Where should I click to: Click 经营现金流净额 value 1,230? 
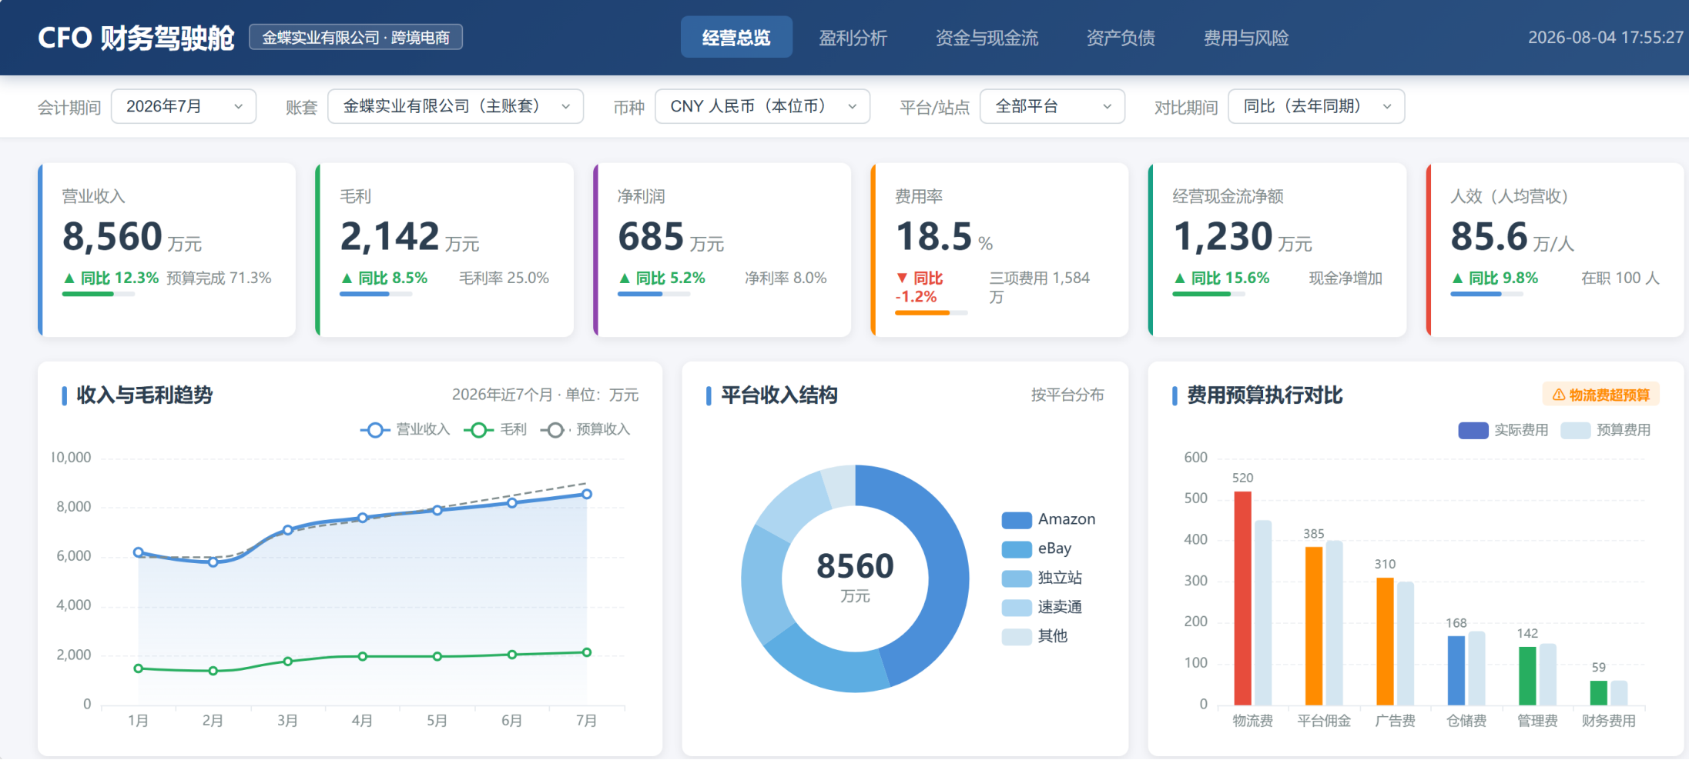click(1222, 236)
